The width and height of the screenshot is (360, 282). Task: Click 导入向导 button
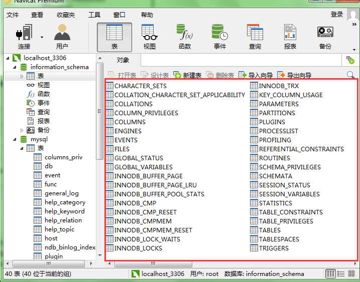tap(256, 75)
